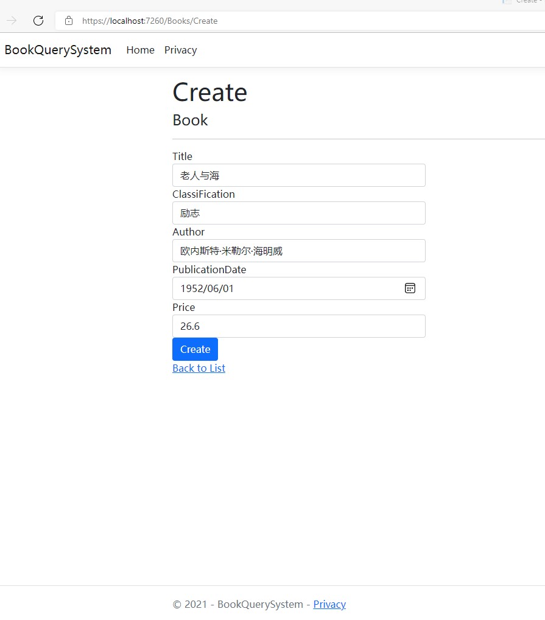Submit the form with Create button
545x620 pixels.
click(195, 349)
